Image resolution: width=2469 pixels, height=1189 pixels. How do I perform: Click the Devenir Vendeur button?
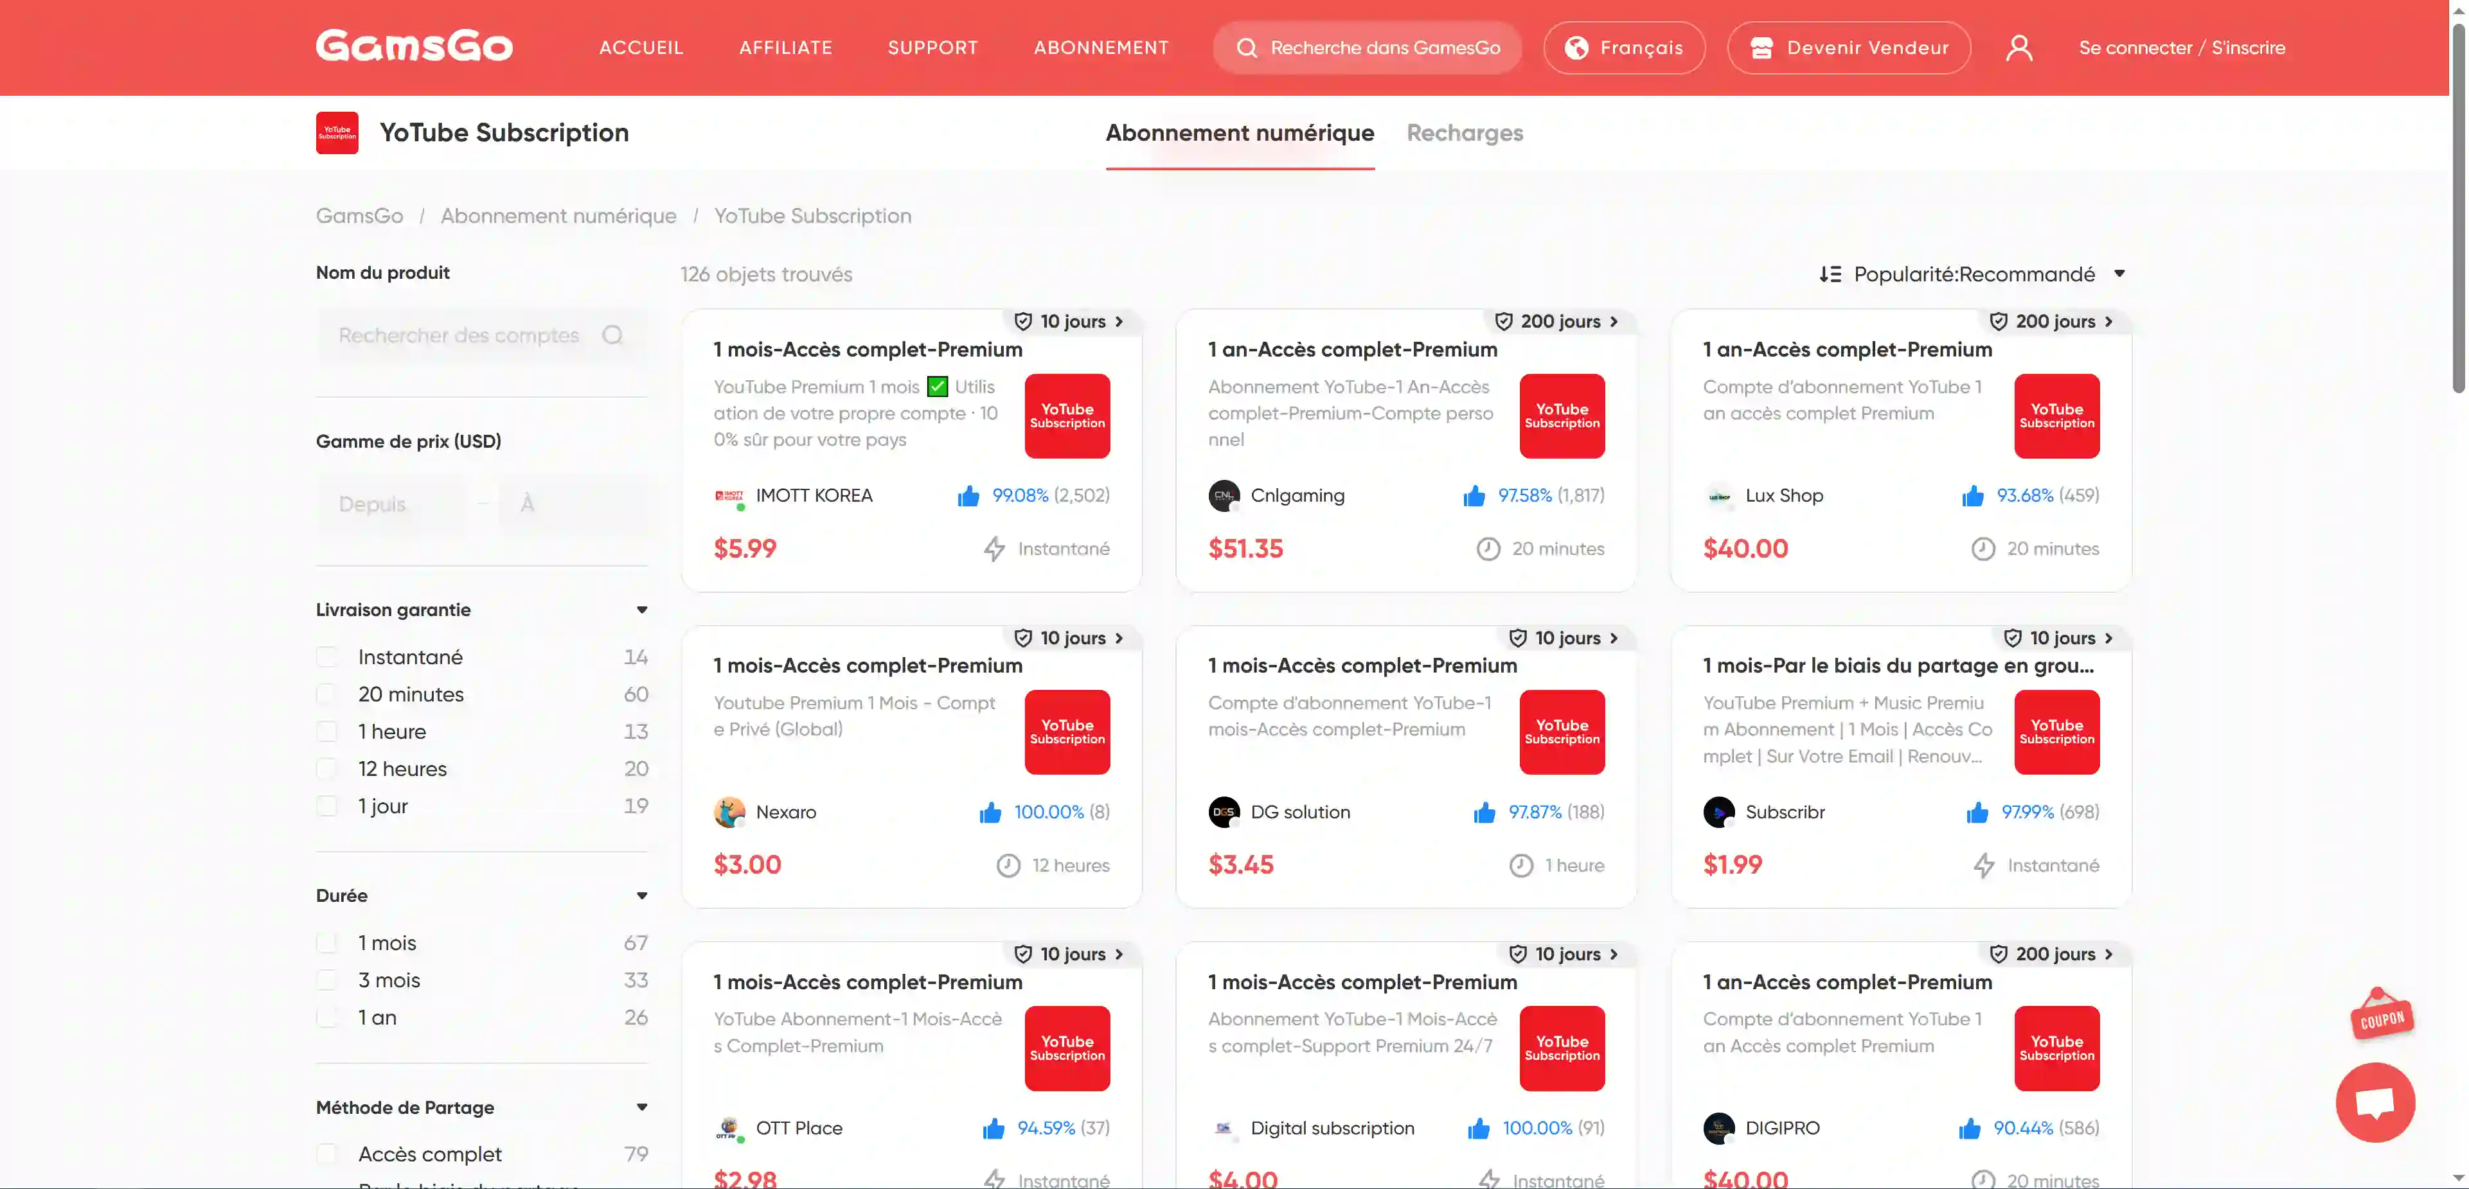coord(1849,48)
